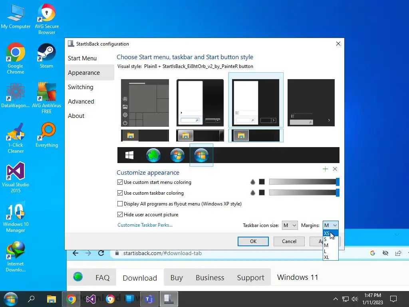The width and height of the screenshot is (409, 307).
Task: Open Windows 10 Manager desktop icon
Action: 16,217
